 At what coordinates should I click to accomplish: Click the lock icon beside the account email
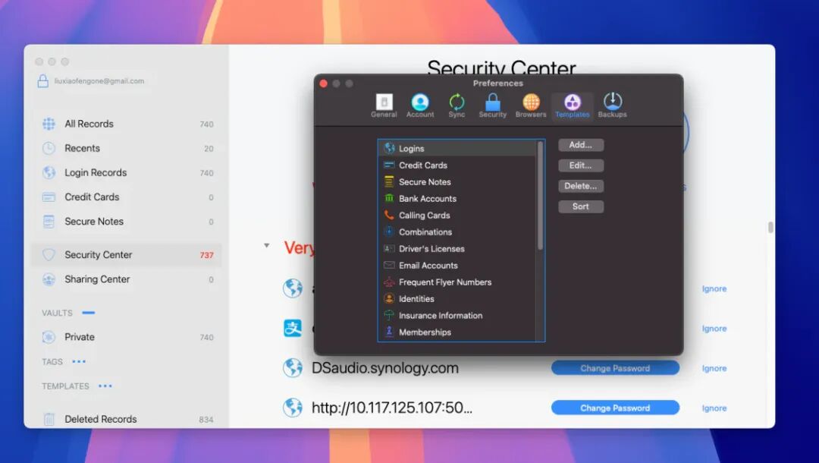tap(42, 81)
